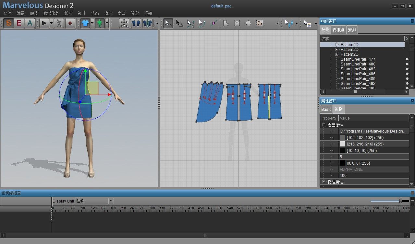This screenshot has height=244, width=415.
Task: Click the red E mode button
Action: click(19, 23)
